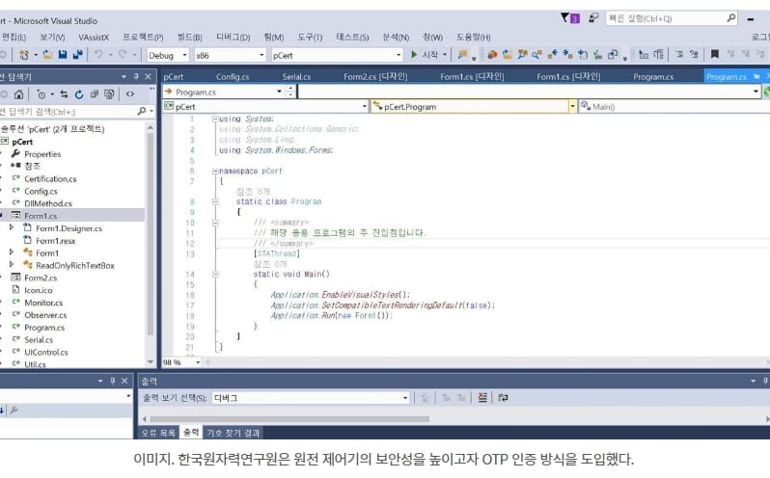
Task: Toggle Show All Files in Solution Explorer
Action: tap(109, 94)
